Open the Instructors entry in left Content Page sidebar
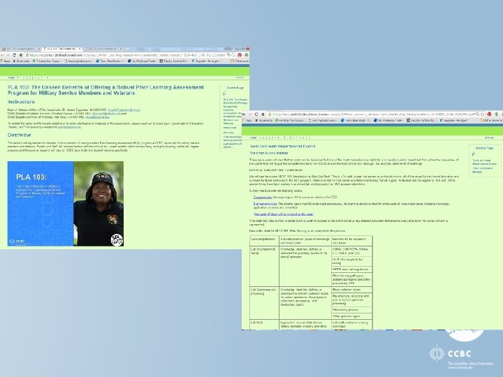 [230, 128]
